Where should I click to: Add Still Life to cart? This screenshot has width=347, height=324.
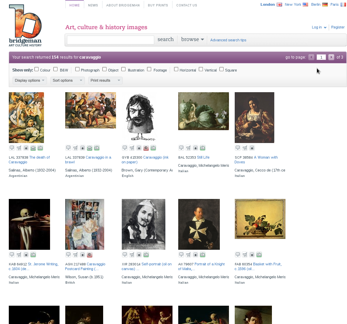[188, 148]
